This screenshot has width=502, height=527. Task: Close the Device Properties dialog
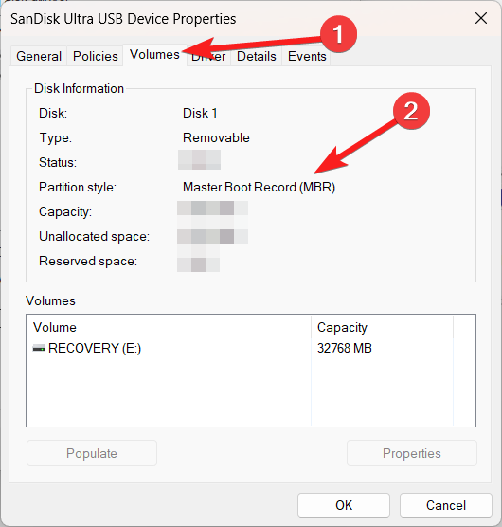pyautogui.click(x=481, y=18)
